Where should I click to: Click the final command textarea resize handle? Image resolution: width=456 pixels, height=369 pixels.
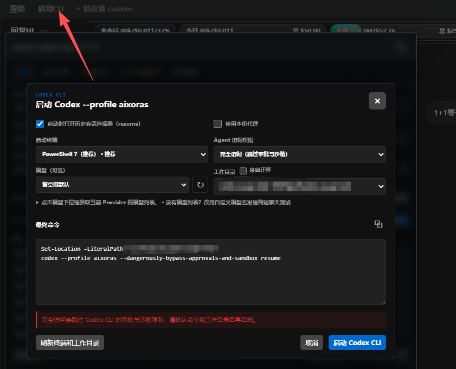pos(383,302)
